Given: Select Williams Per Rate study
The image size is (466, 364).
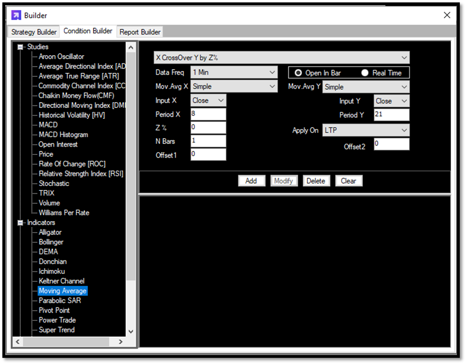Looking at the screenshot, I should tap(64, 213).
